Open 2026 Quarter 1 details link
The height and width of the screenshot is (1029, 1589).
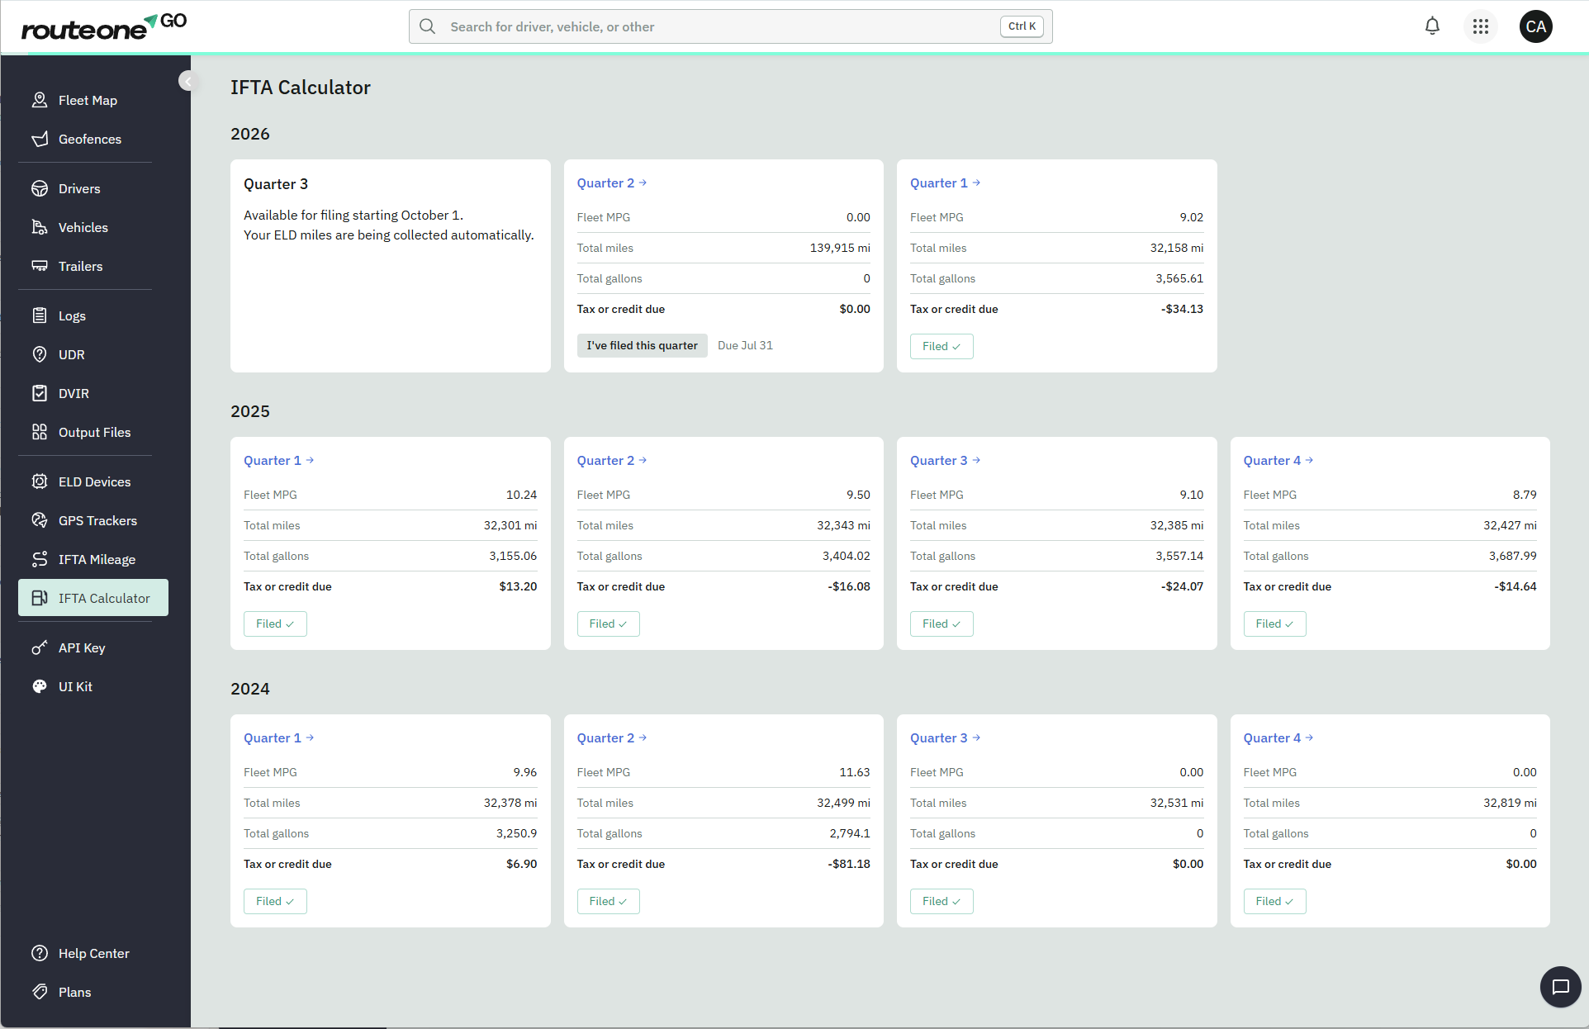[945, 183]
